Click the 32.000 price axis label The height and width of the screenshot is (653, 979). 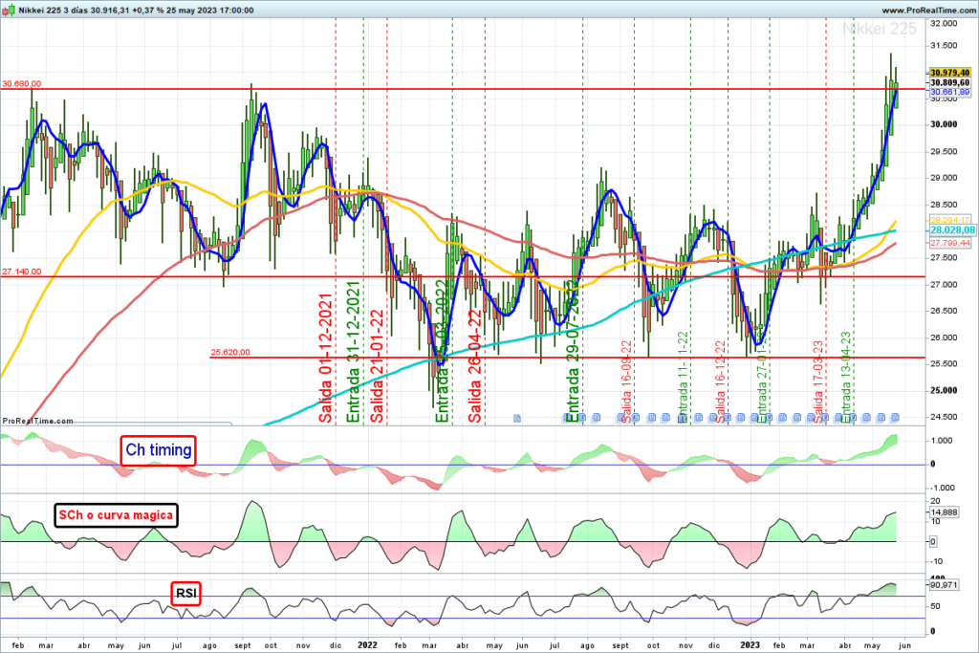[944, 23]
